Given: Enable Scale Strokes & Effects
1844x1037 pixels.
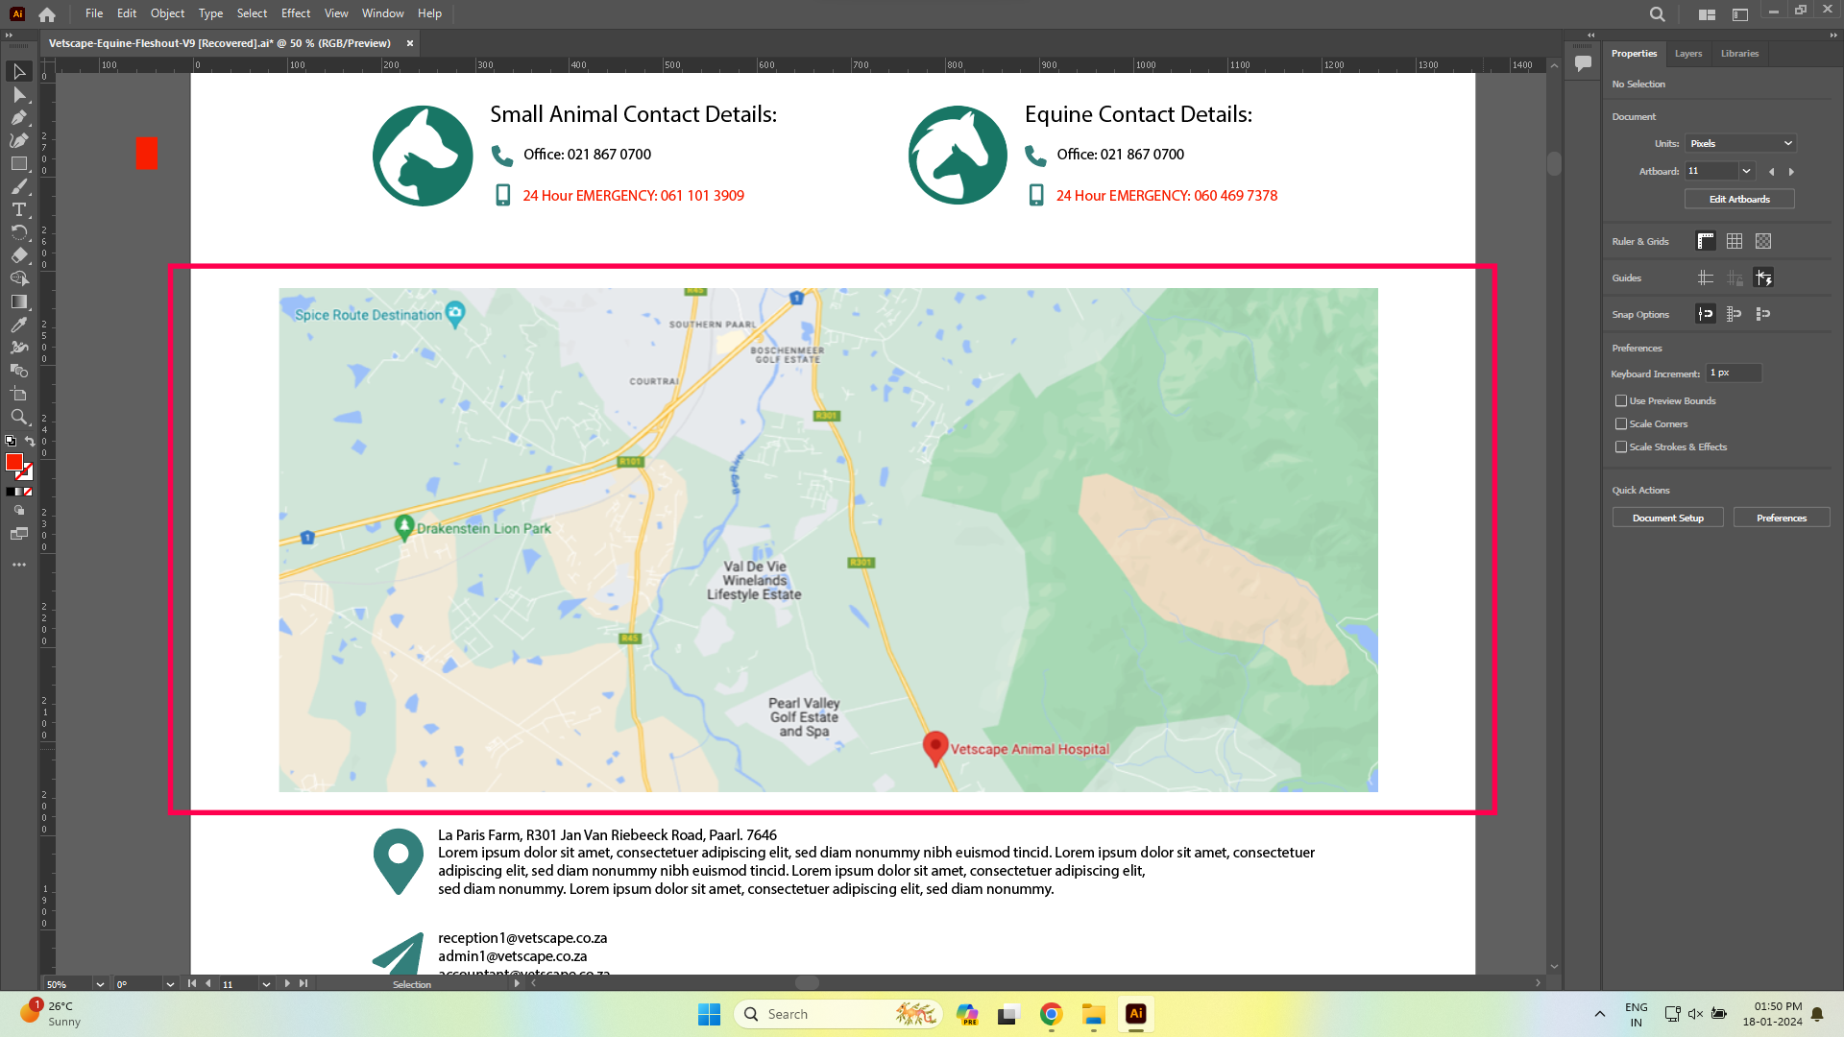Looking at the screenshot, I should (x=1621, y=446).
